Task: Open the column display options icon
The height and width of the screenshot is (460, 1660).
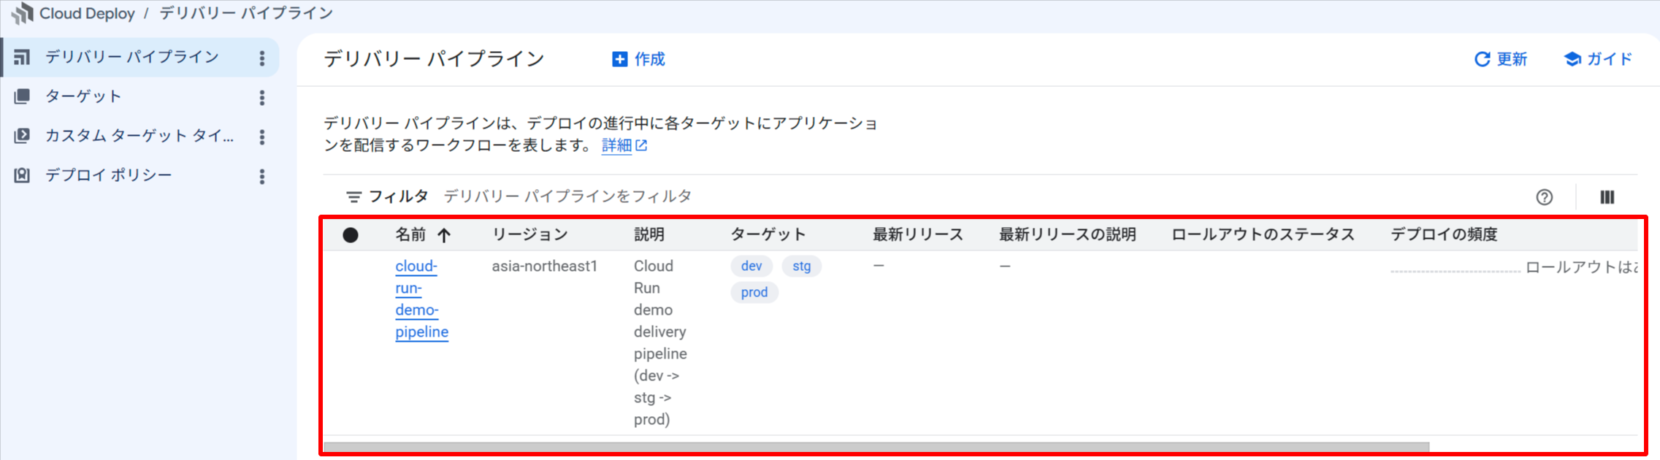Action: (x=1607, y=197)
